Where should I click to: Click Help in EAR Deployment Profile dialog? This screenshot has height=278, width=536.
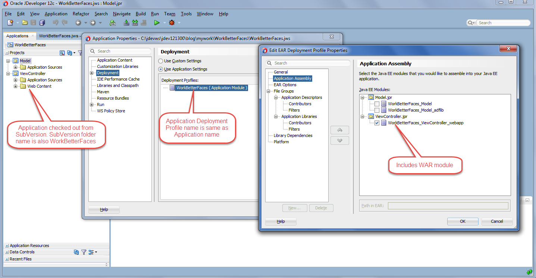pos(280,221)
